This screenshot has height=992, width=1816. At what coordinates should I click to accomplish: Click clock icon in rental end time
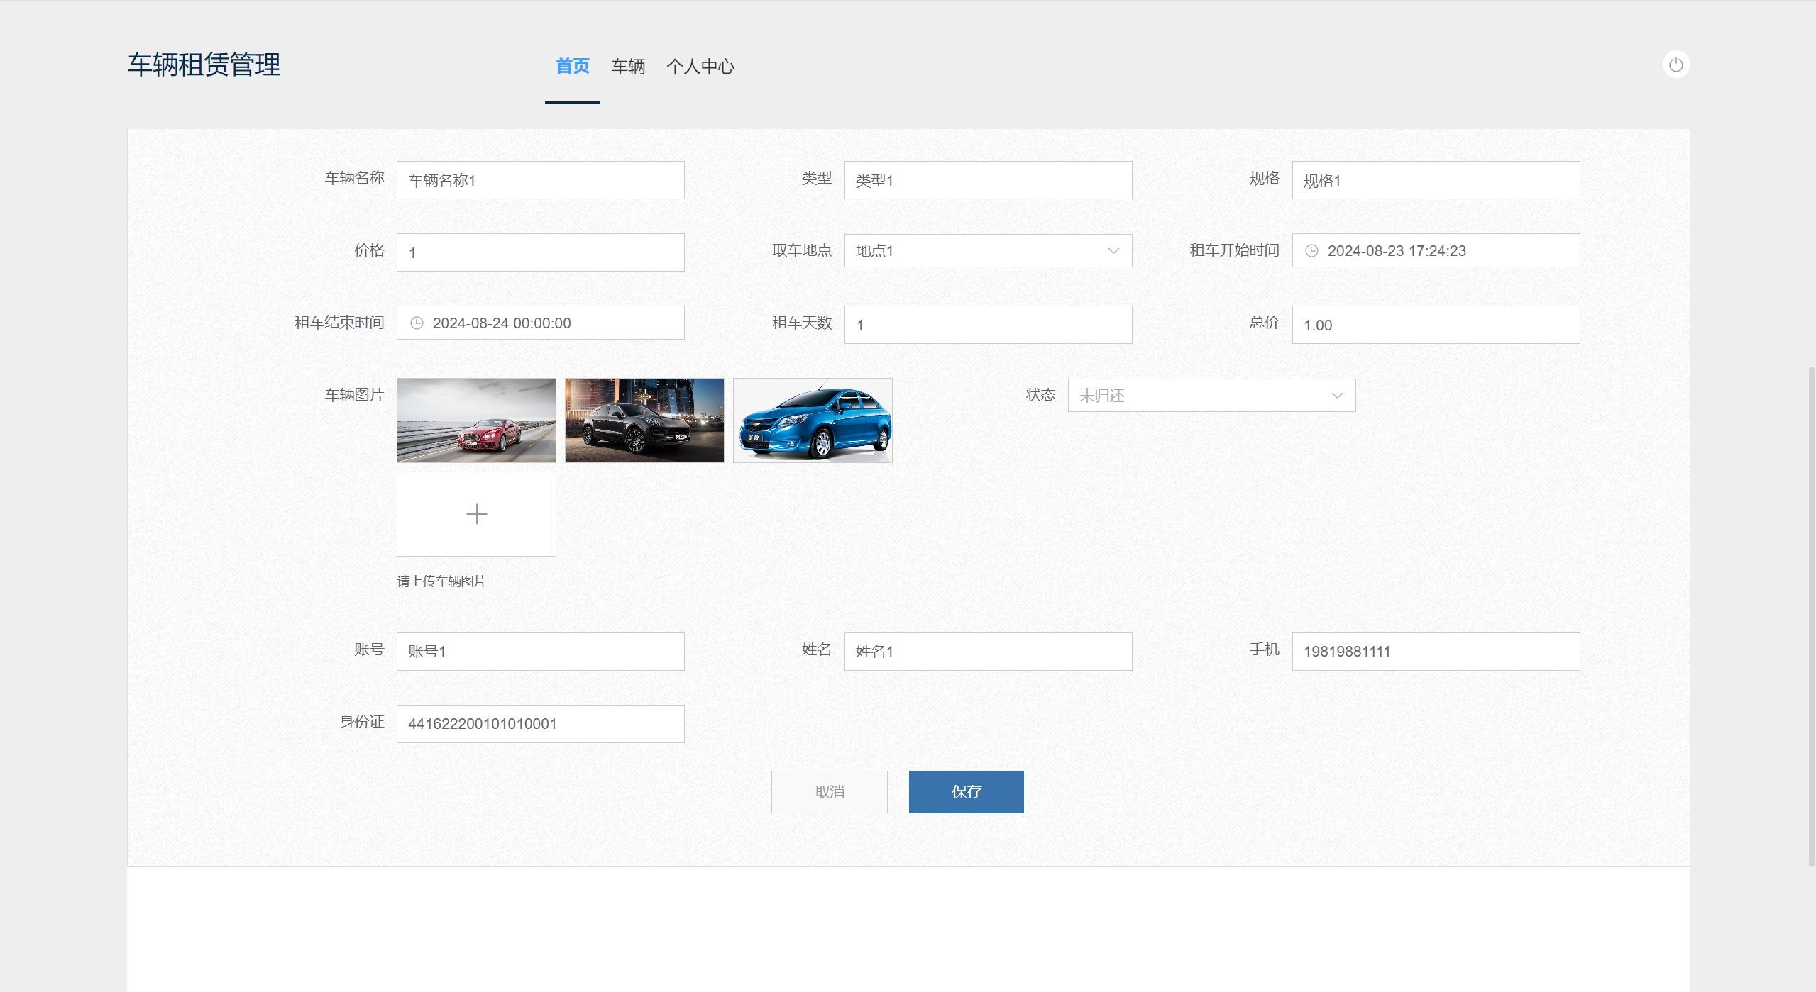[x=417, y=323]
